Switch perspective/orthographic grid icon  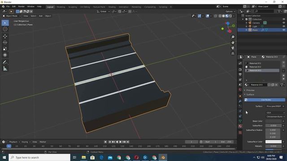[x=233, y=54]
